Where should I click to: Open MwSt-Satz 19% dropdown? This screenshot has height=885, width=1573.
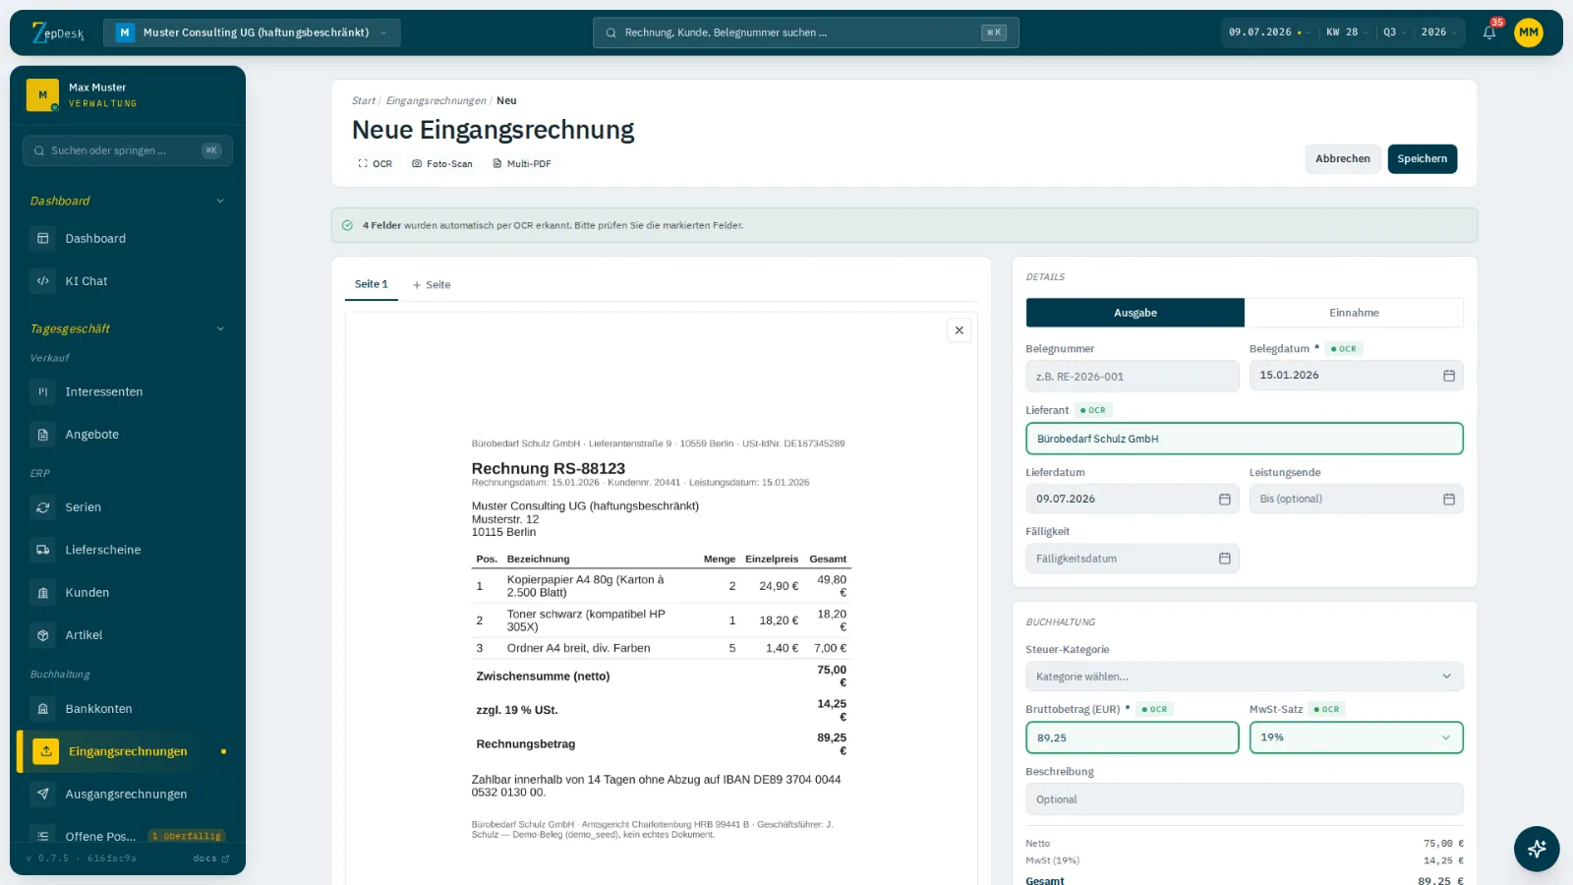click(1356, 737)
